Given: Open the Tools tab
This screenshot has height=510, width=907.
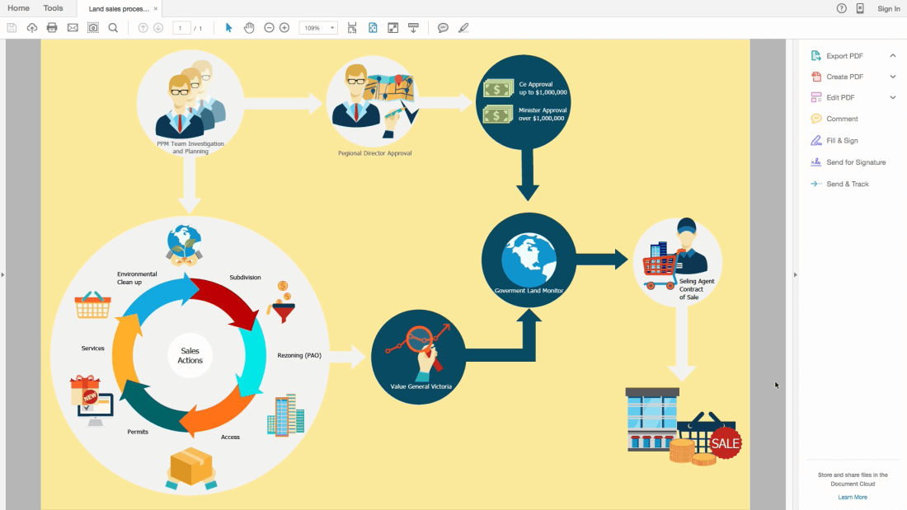Looking at the screenshot, I should tap(54, 8).
